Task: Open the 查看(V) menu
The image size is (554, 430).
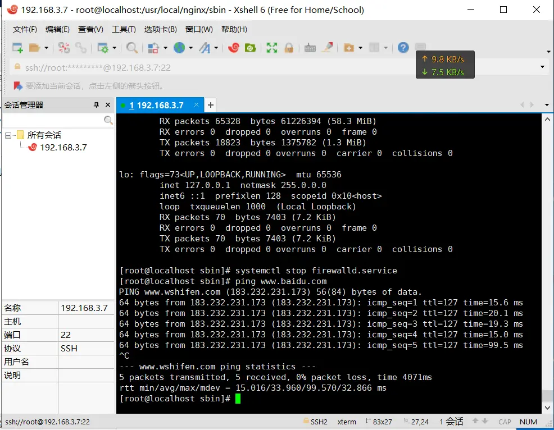Action: coord(90,29)
